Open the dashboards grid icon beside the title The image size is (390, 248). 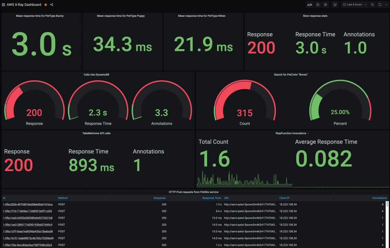coord(3,5)
